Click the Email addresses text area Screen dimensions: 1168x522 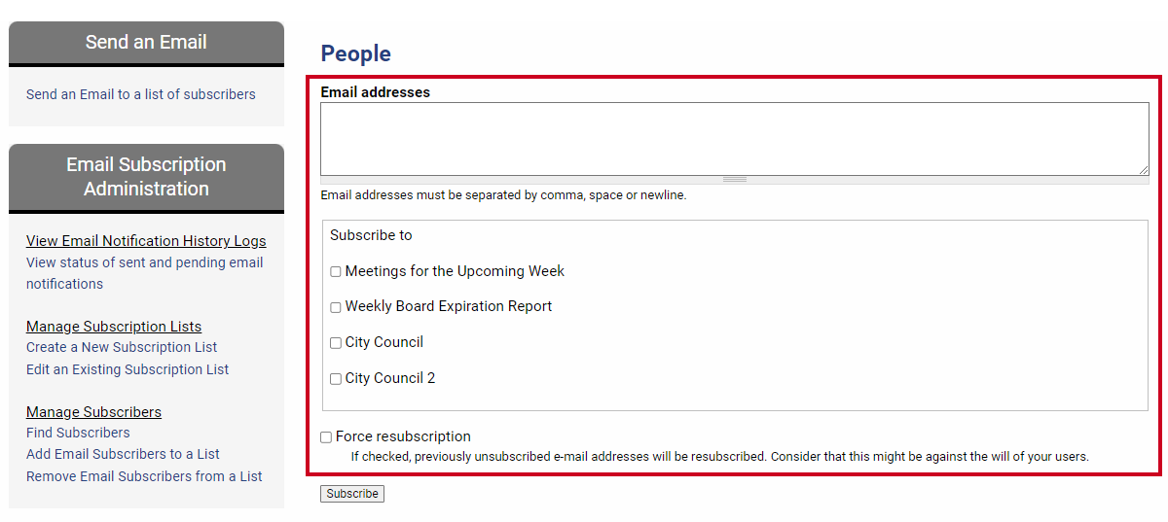coord(735,139)
